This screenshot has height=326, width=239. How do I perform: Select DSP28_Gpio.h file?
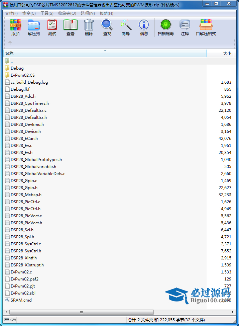tap(24, 187)
